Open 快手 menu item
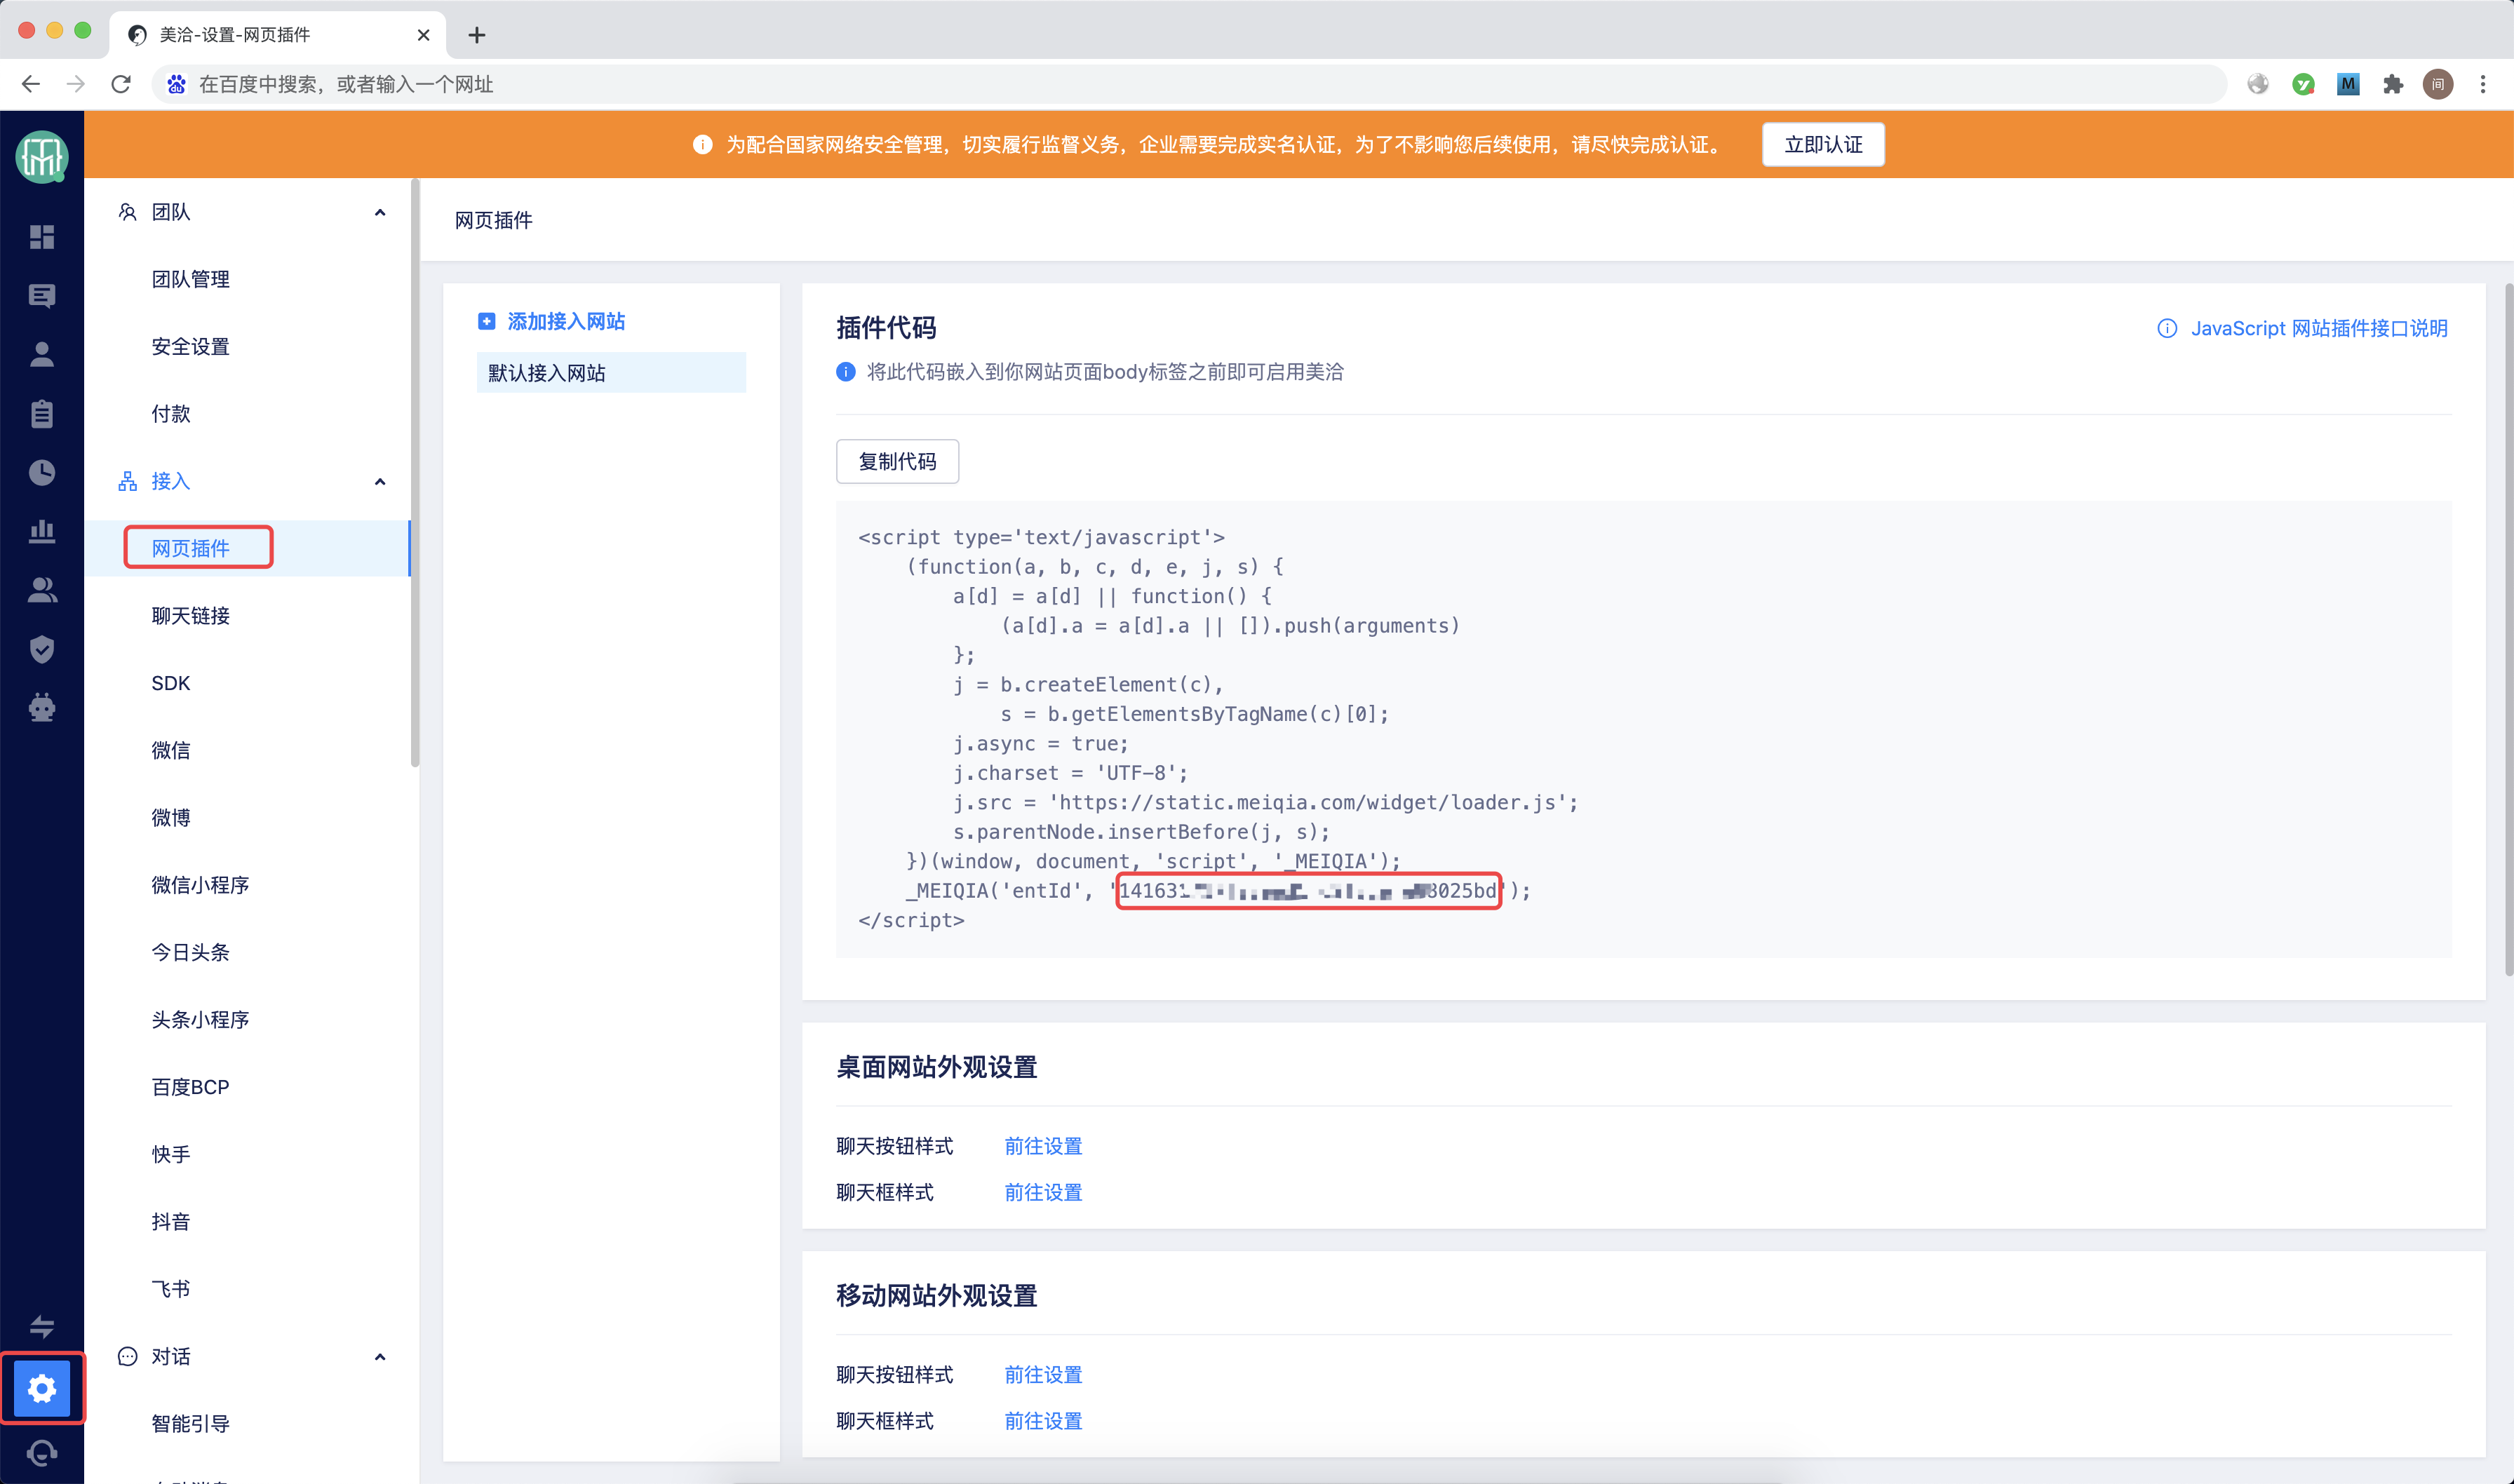 tap(171, 1154)
